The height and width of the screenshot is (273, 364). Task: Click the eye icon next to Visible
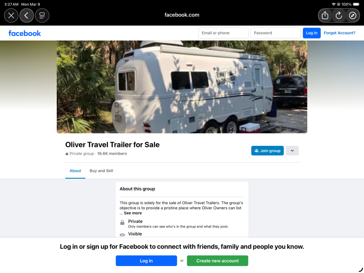pyautogui.click(x=122, y=235)
